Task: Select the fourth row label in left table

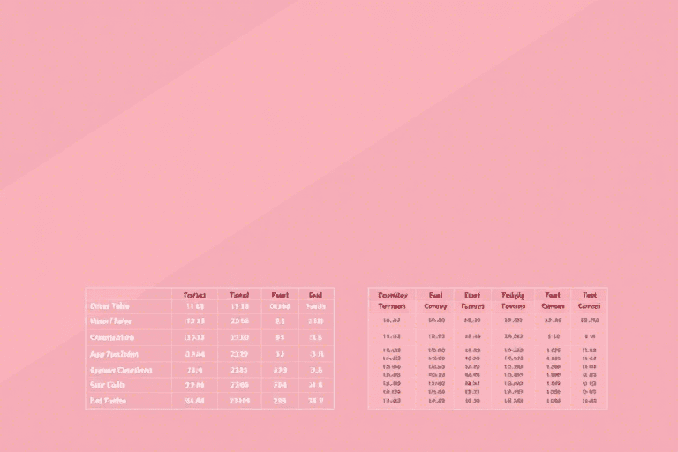Action: [116, 354]
